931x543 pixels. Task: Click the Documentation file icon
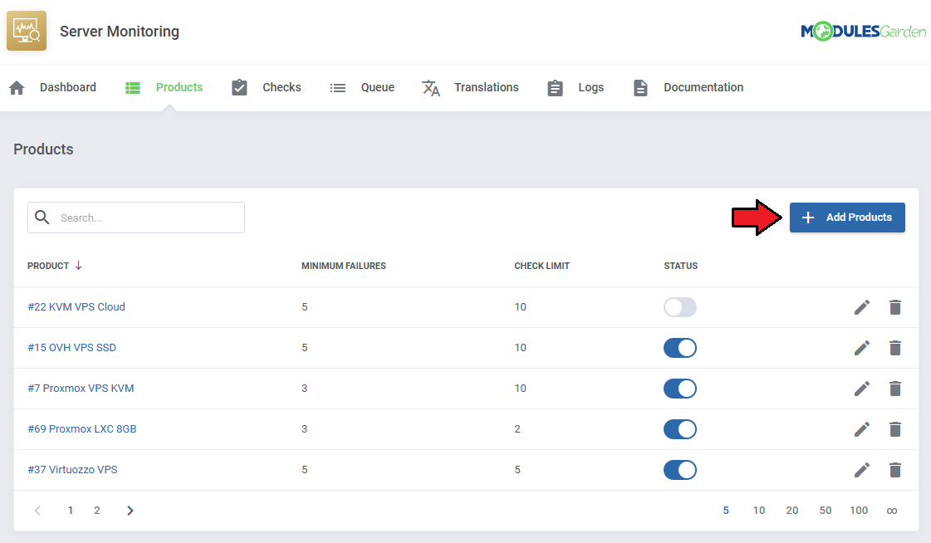pyautogui.click(x=640, y=88)
